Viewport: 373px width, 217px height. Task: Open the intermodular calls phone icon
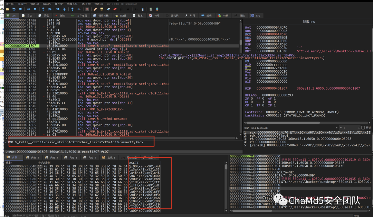[143, 9]
